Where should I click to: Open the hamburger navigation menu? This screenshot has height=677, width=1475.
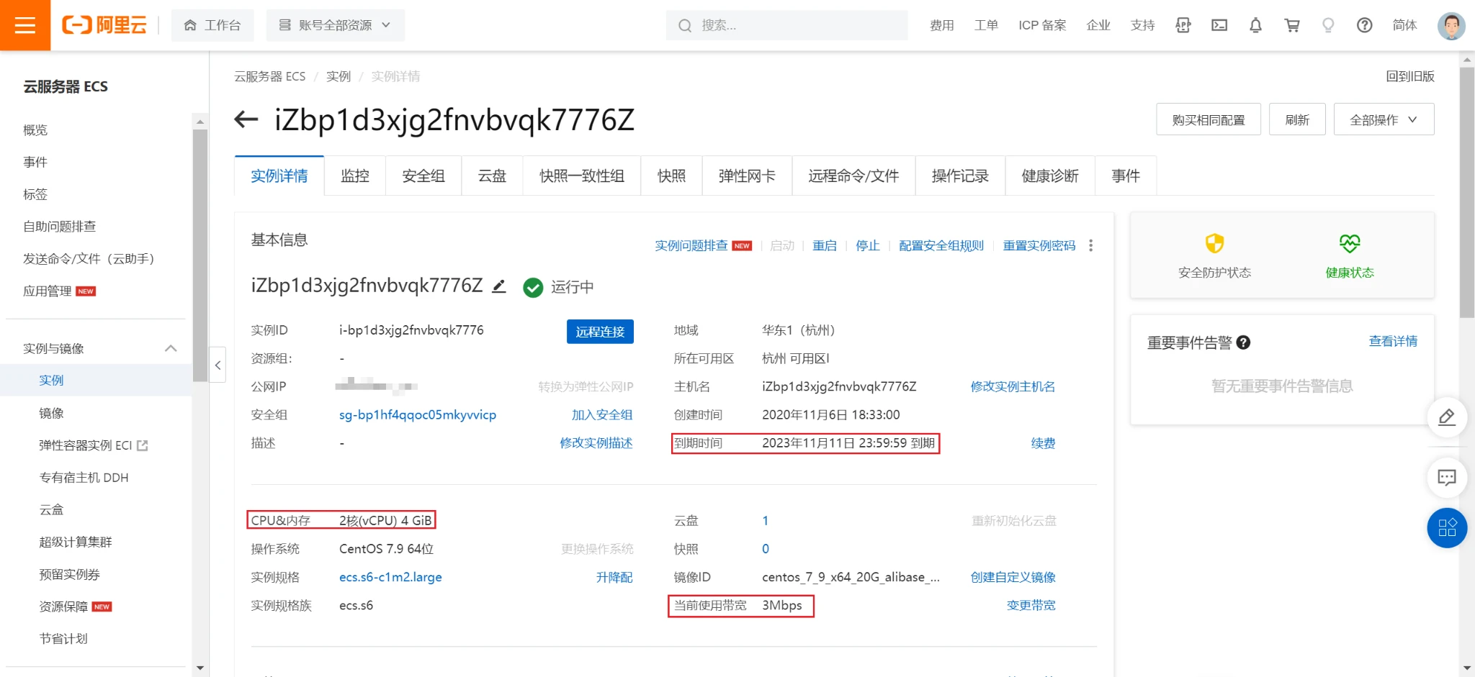[25, 25]
